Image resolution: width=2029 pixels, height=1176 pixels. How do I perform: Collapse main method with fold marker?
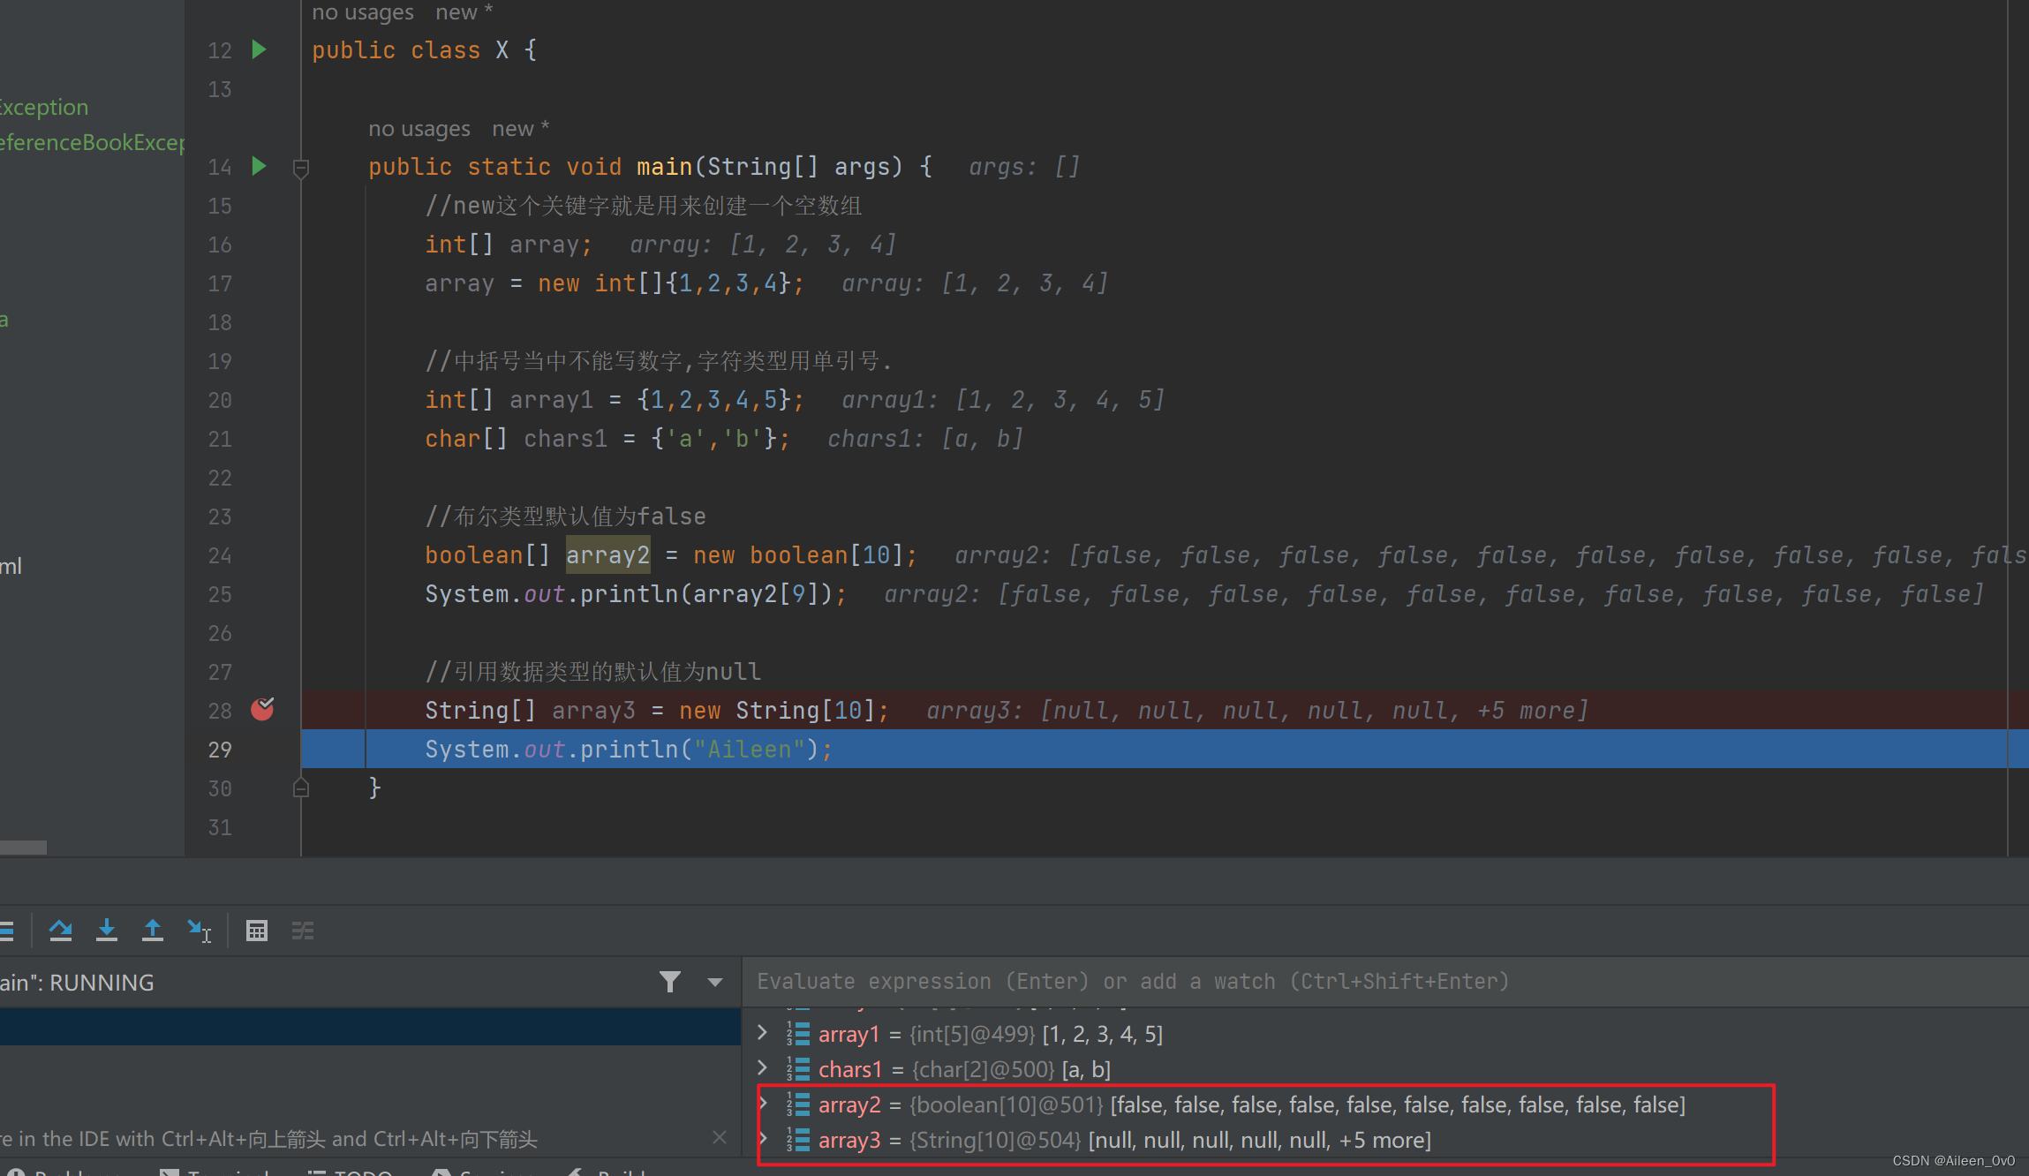click(300, 167)
